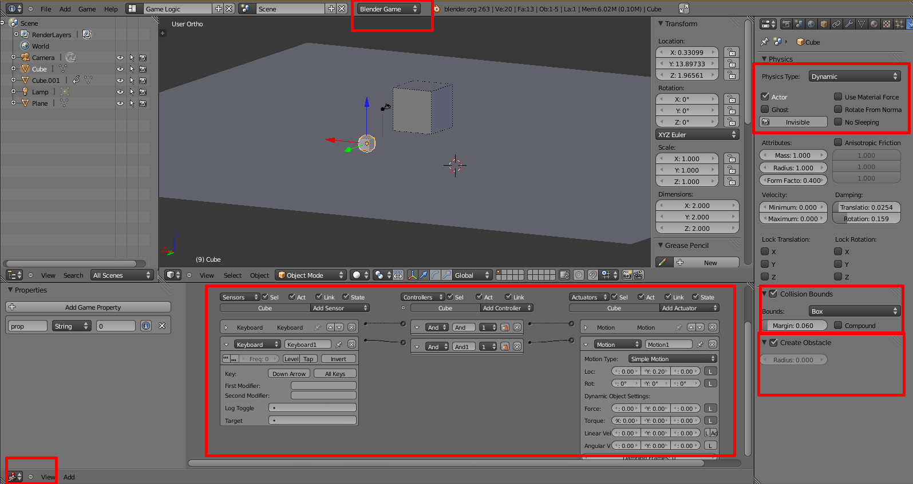913x484 pixels.
Task: Open the Object menu in 3D view header
Action: click(x=259, y=275)
